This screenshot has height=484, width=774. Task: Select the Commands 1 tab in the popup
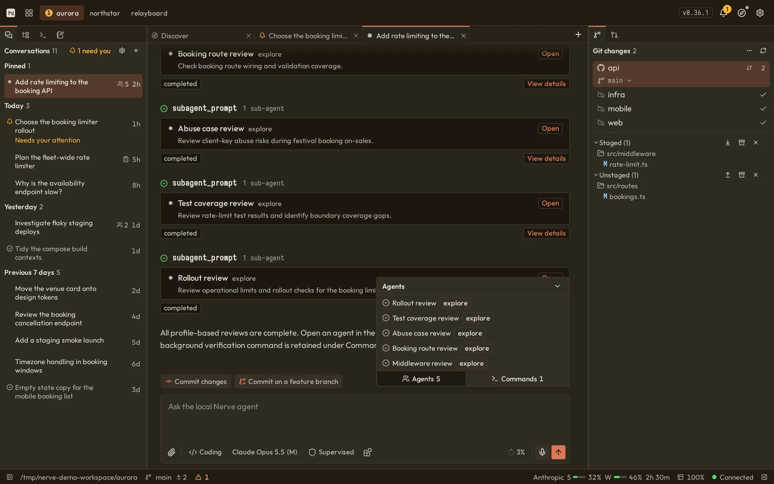[517, 379]
